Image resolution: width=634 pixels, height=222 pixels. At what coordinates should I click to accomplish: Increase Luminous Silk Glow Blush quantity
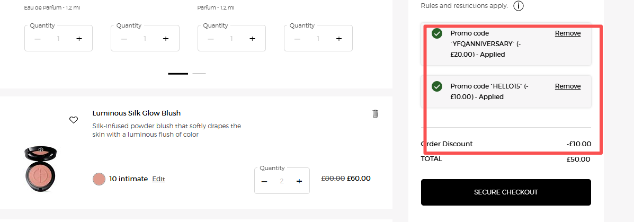[299, 181]
